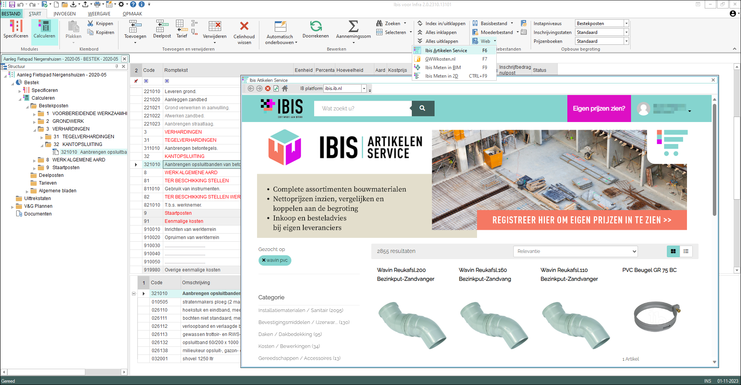Switch results to list view

686,251
